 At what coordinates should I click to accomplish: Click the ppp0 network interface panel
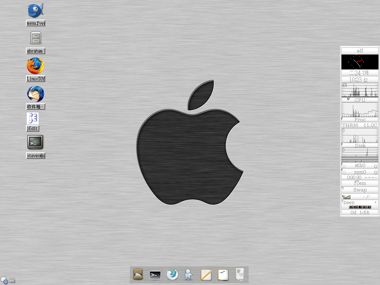click(360, 172)
